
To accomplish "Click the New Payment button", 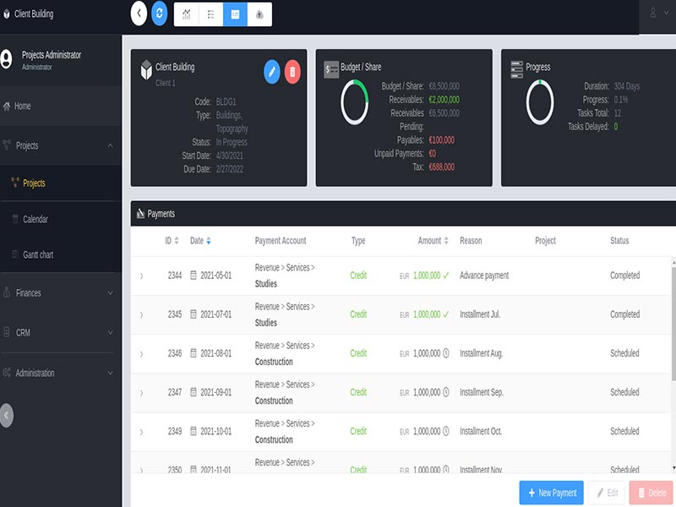I will tap(550, 493).
